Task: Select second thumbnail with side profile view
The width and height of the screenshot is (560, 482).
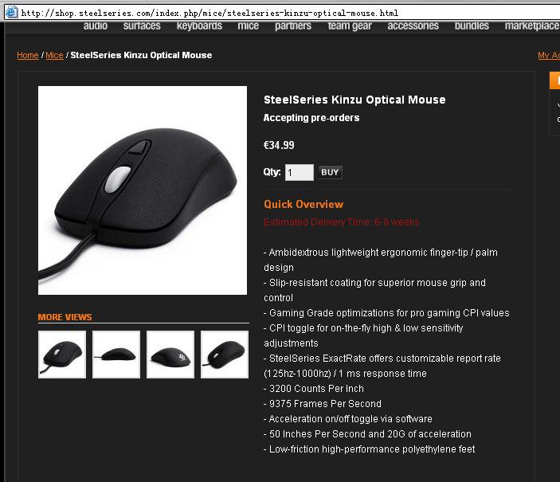Action: pyautogui.click(x=116, y=355)
